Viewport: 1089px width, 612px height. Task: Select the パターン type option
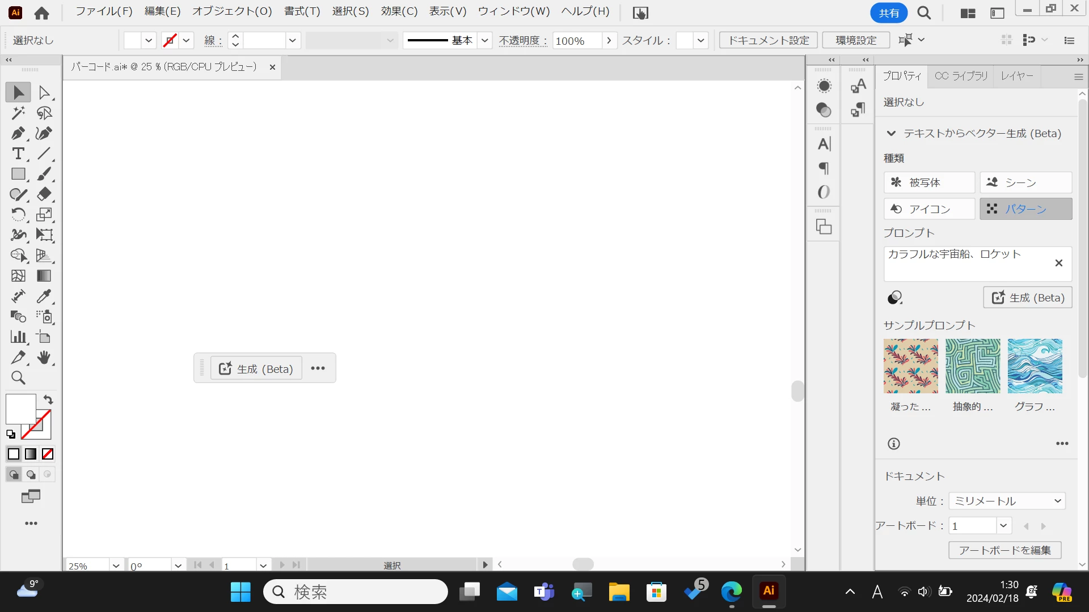[1025, 209]
